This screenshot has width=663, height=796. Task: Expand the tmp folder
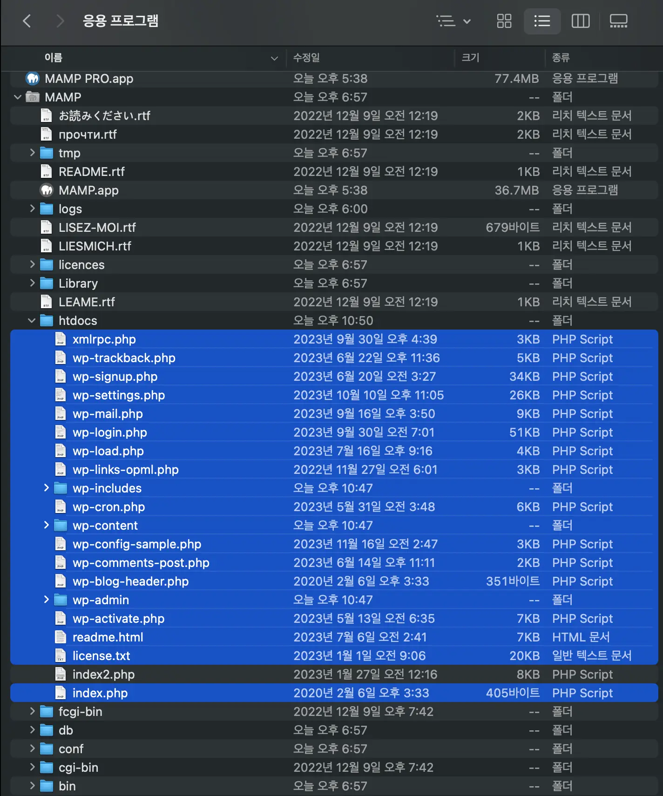point(32,153)
